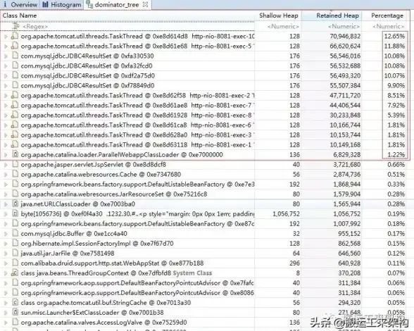This screenshot has width=414, height=331.
Task: Click object icon of JspServlet row
Action: (15, 165)
